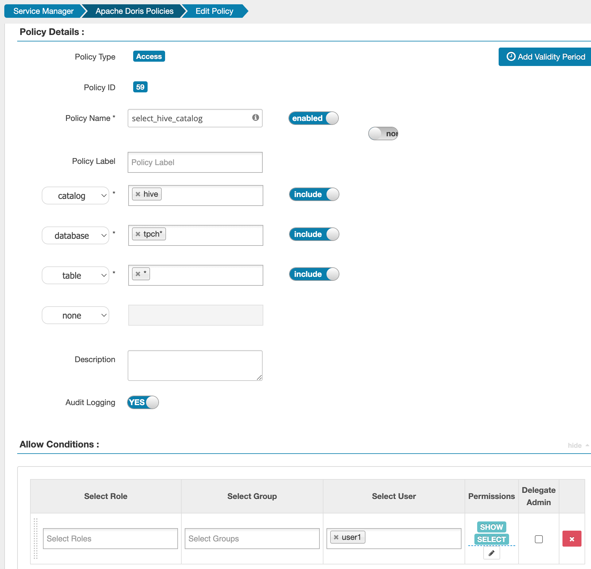The width and height of the screenshot is (591, 569).
Task: Delete the allow condition row
Action: tap(572, 539)
